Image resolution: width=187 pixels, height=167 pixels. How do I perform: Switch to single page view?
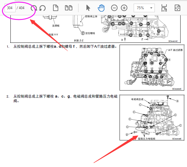coord(55,8)
